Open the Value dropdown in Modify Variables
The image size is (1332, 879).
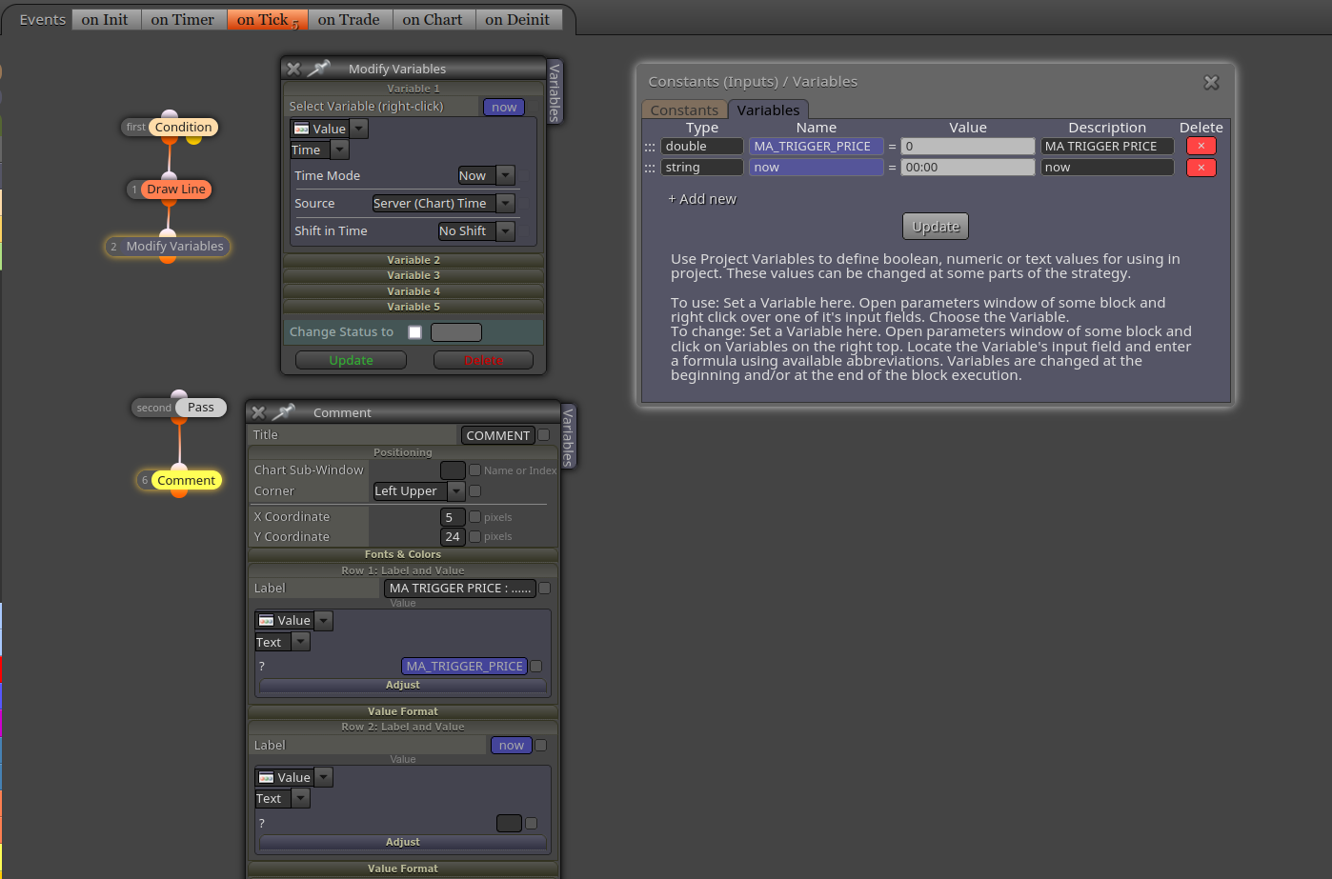click(x=329, y=129)
